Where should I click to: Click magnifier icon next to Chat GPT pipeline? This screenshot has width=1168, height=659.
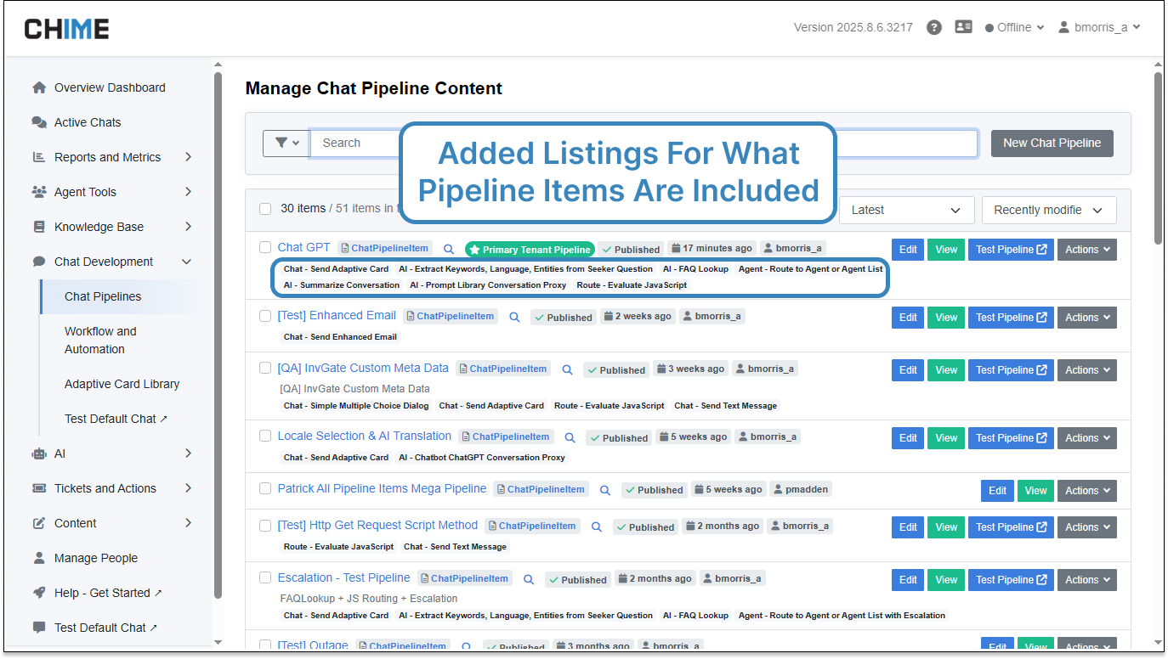pos(449,249)
